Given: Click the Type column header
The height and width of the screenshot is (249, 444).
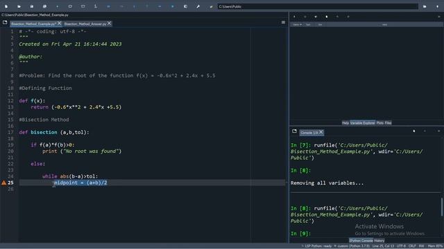Looking at the screenshot, I should point(308,25).
